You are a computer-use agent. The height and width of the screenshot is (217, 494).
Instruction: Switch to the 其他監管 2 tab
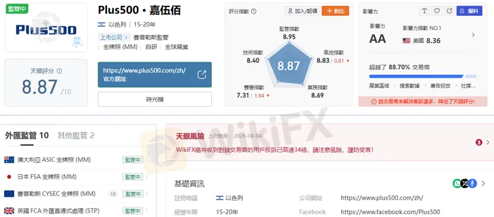[76, 136]
